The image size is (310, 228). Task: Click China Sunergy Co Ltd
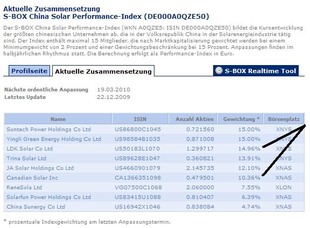36,207
